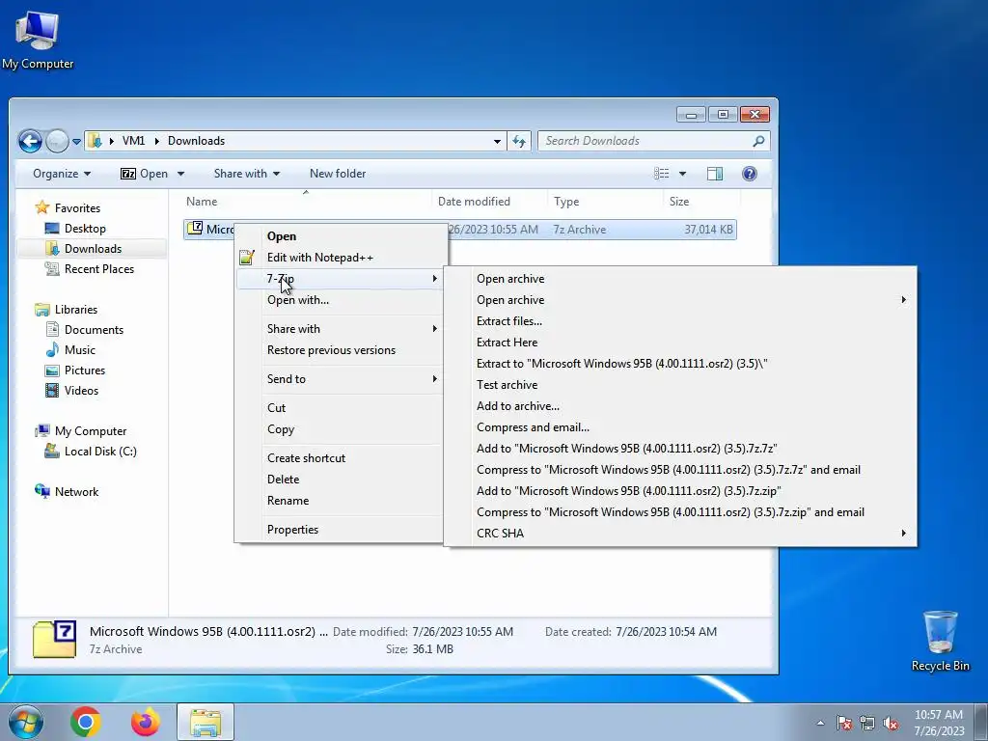This screenshot has width=988, height=741.
Task: Choose Open in the context menu
Action: [x=340, y=236]
